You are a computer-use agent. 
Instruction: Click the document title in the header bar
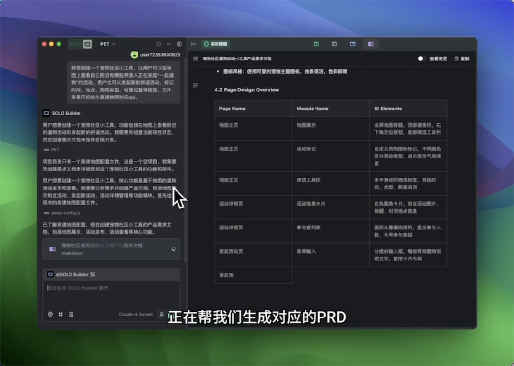pyautogui.click(x=237, y=59)
